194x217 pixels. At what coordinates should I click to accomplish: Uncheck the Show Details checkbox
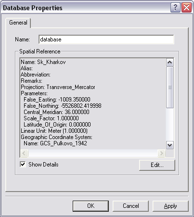pos(23,164)
